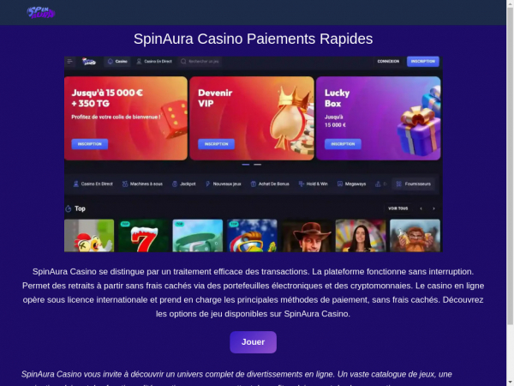Viewport: 514px width, 386px height.
Task: Select the Casino En Direct tab in the header
Action: [x=154, y=62]
